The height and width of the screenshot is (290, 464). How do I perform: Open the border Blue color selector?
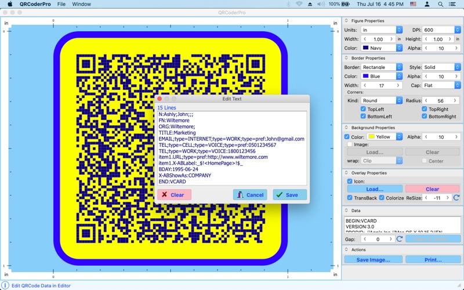click(382, 77)
